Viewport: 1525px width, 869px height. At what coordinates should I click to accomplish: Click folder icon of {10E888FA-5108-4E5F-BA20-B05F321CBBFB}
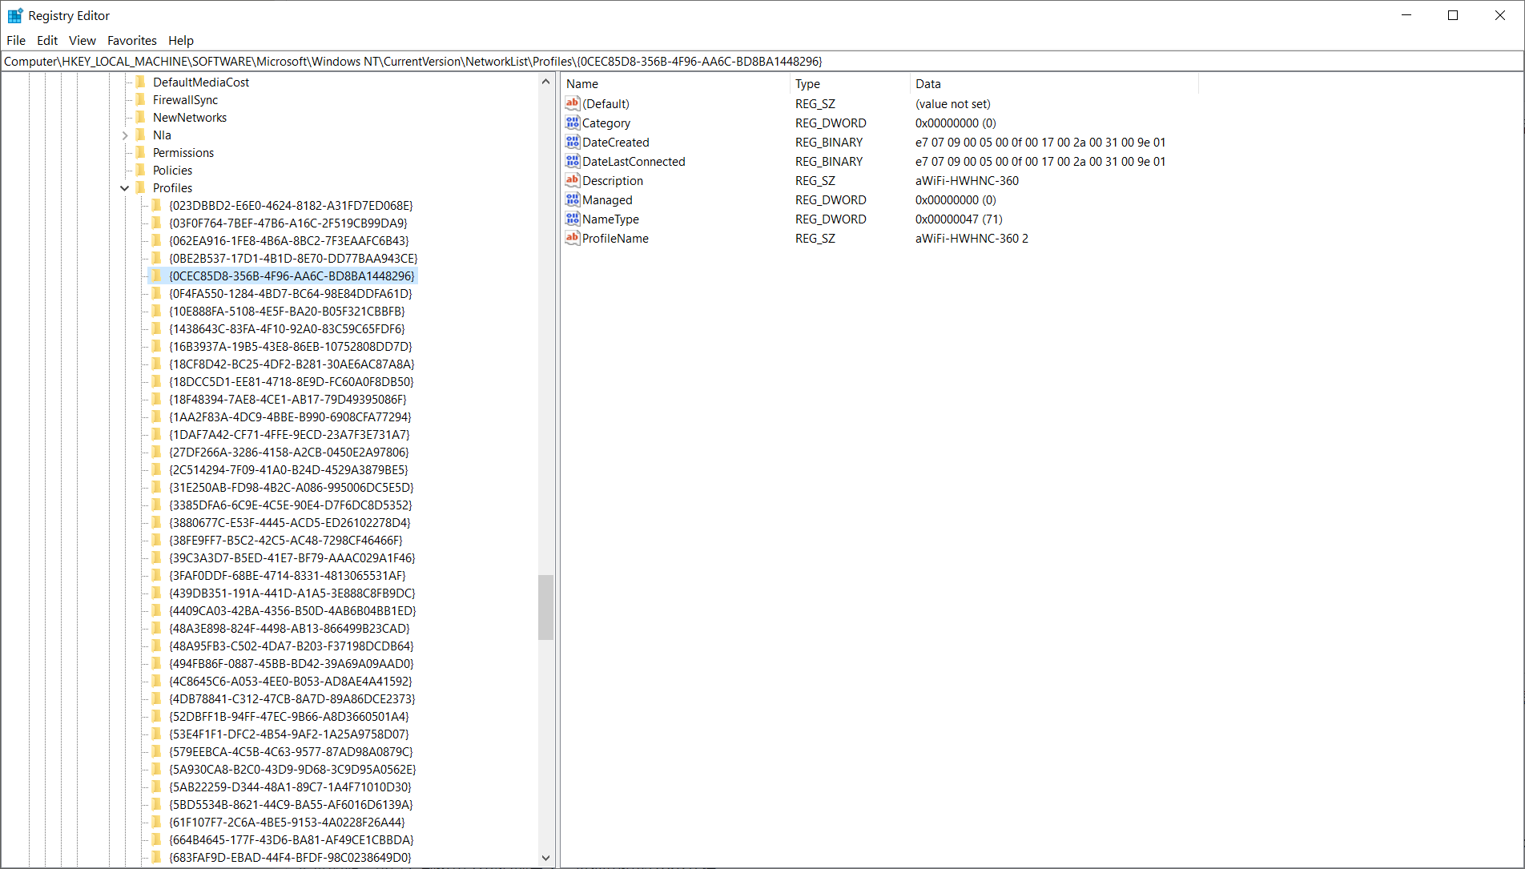click(157, 311)
